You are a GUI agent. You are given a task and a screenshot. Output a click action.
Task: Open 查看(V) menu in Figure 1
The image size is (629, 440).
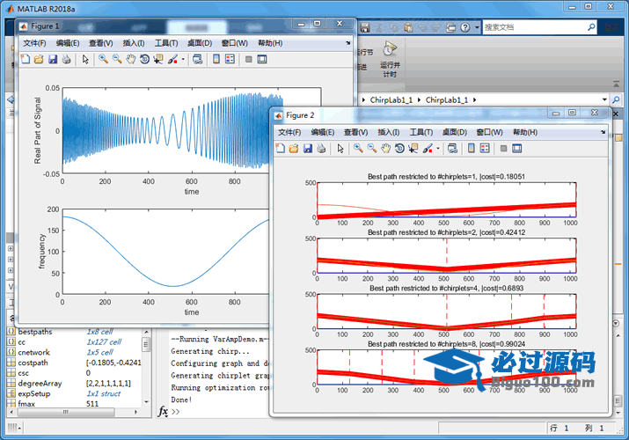[x=100, y=43]
